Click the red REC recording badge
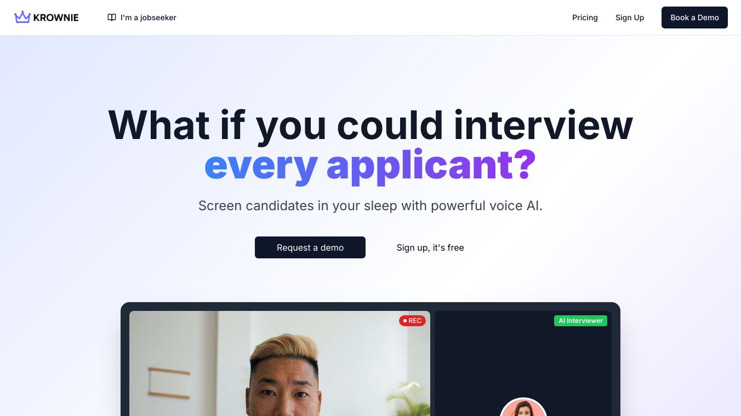Image resolution: width=741 pixels, height=416 pixels. tap(412, 321)
